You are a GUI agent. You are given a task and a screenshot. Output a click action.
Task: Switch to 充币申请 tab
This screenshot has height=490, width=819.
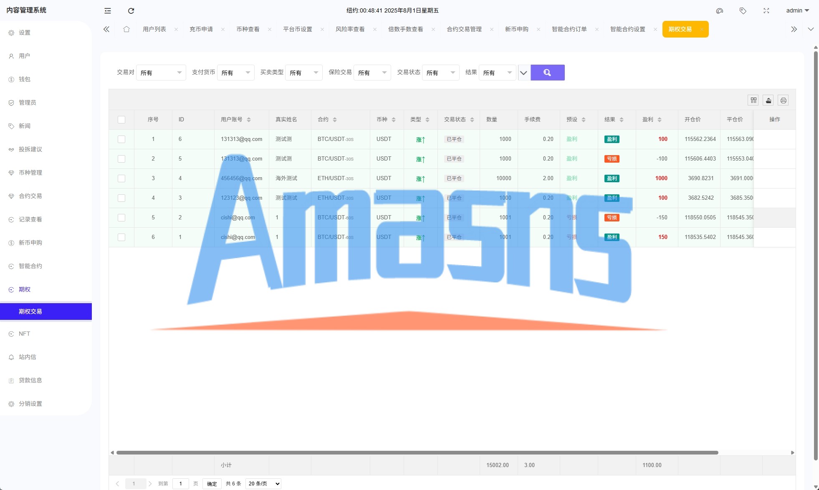(x=201, y=29)
